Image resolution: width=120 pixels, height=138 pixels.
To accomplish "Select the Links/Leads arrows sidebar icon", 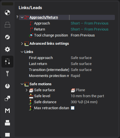I will click(7, 62).
